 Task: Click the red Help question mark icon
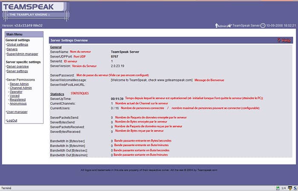(279, 40)
